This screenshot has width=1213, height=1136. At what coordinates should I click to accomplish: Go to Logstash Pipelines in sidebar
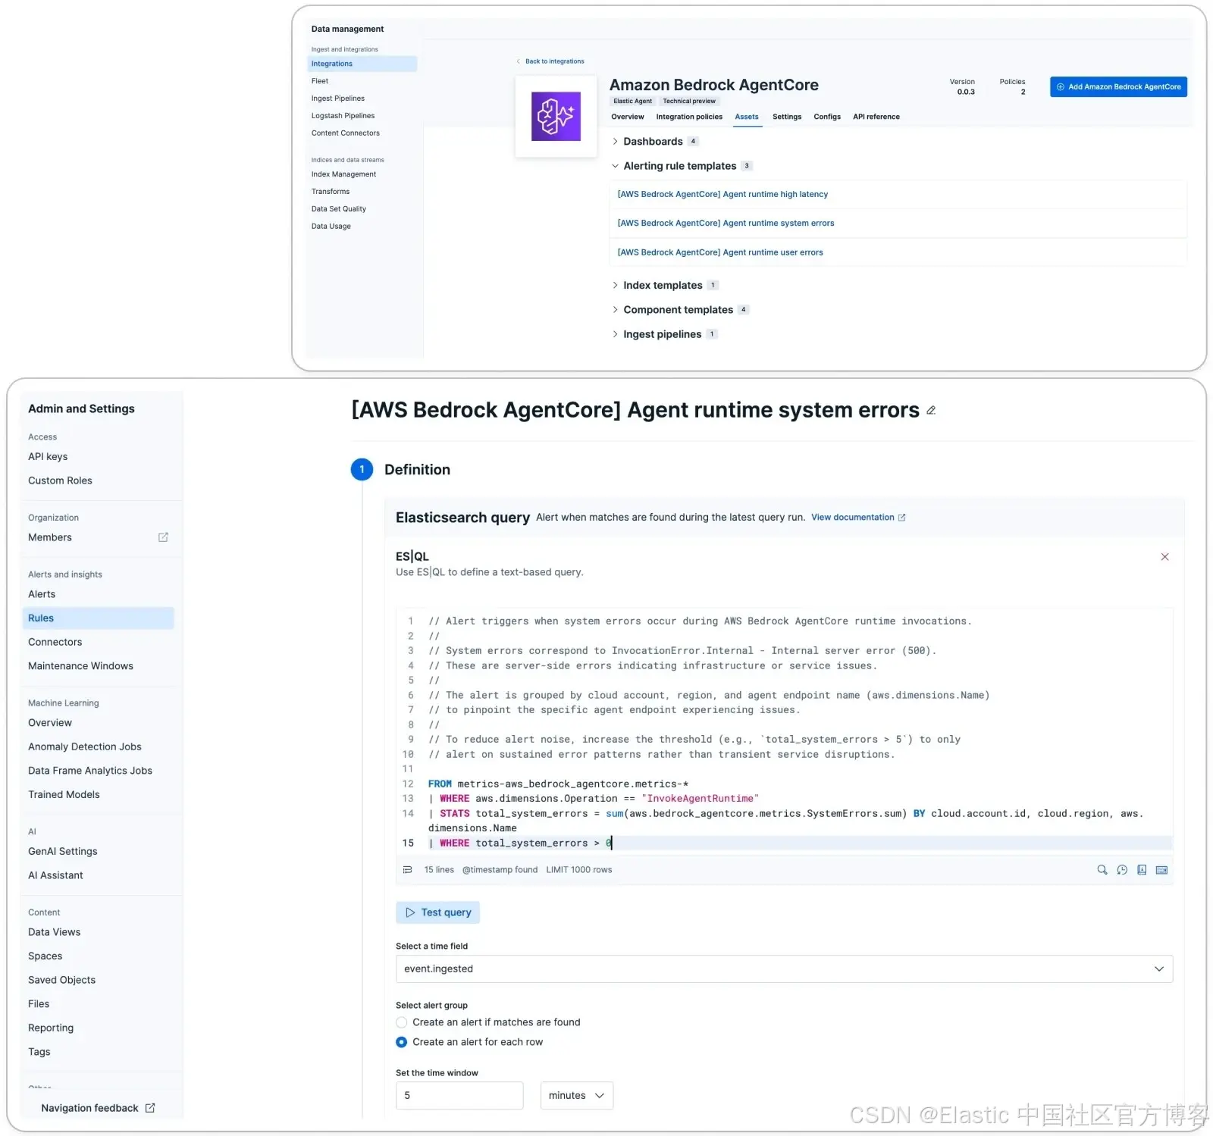tap(343, 116)
